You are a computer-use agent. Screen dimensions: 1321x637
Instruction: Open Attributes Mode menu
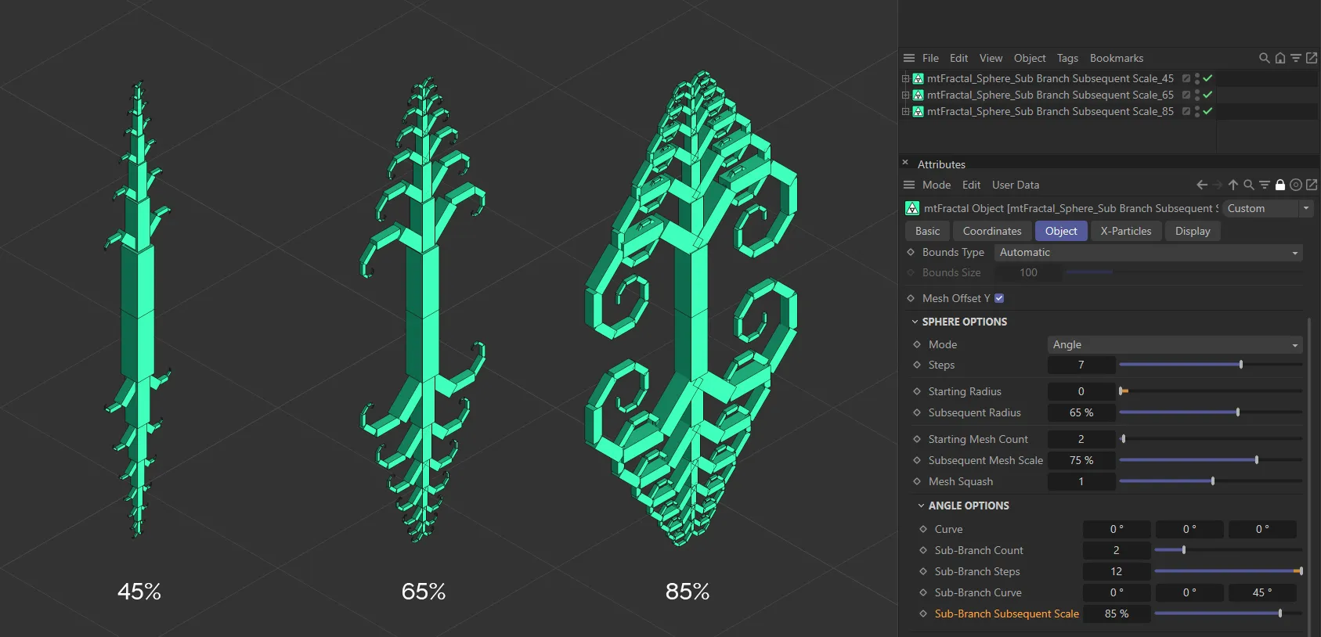click(937, 185)
